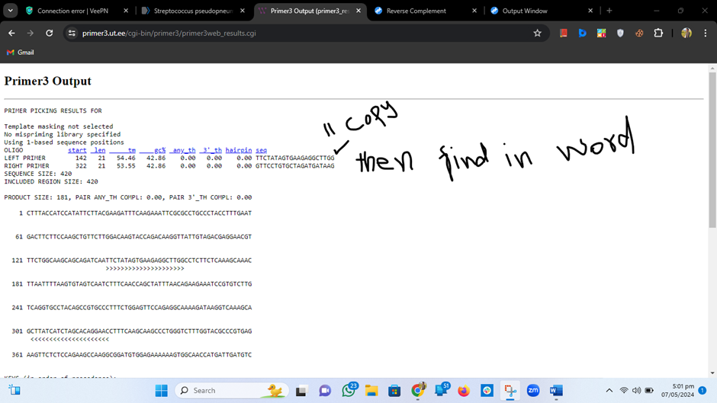The width and height of the screenshot is (717, 403).
Task: Open the Widgets panel on the taskbar
Action: [x=14, y=390]
